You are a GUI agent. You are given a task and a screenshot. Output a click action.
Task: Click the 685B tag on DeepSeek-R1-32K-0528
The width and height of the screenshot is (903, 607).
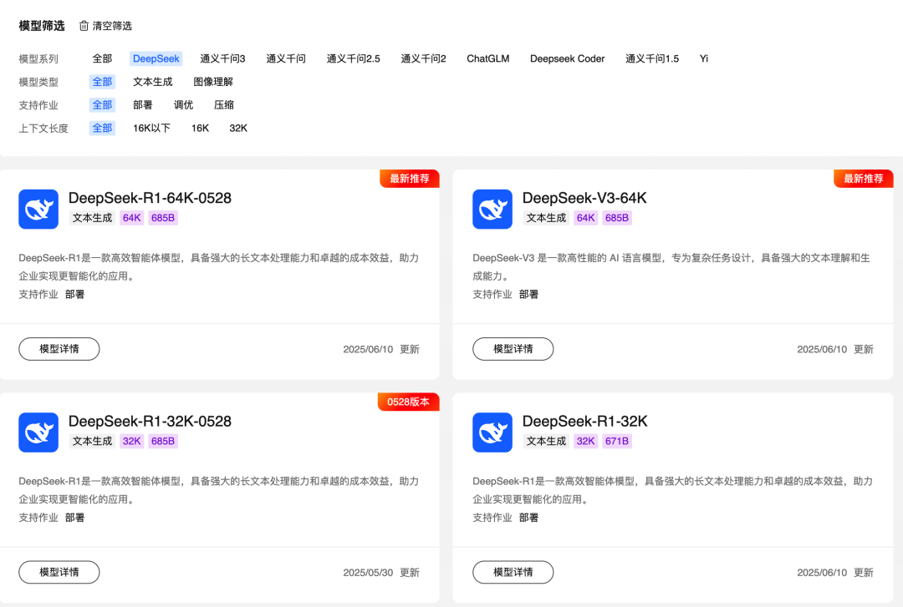tap(163, 442)
